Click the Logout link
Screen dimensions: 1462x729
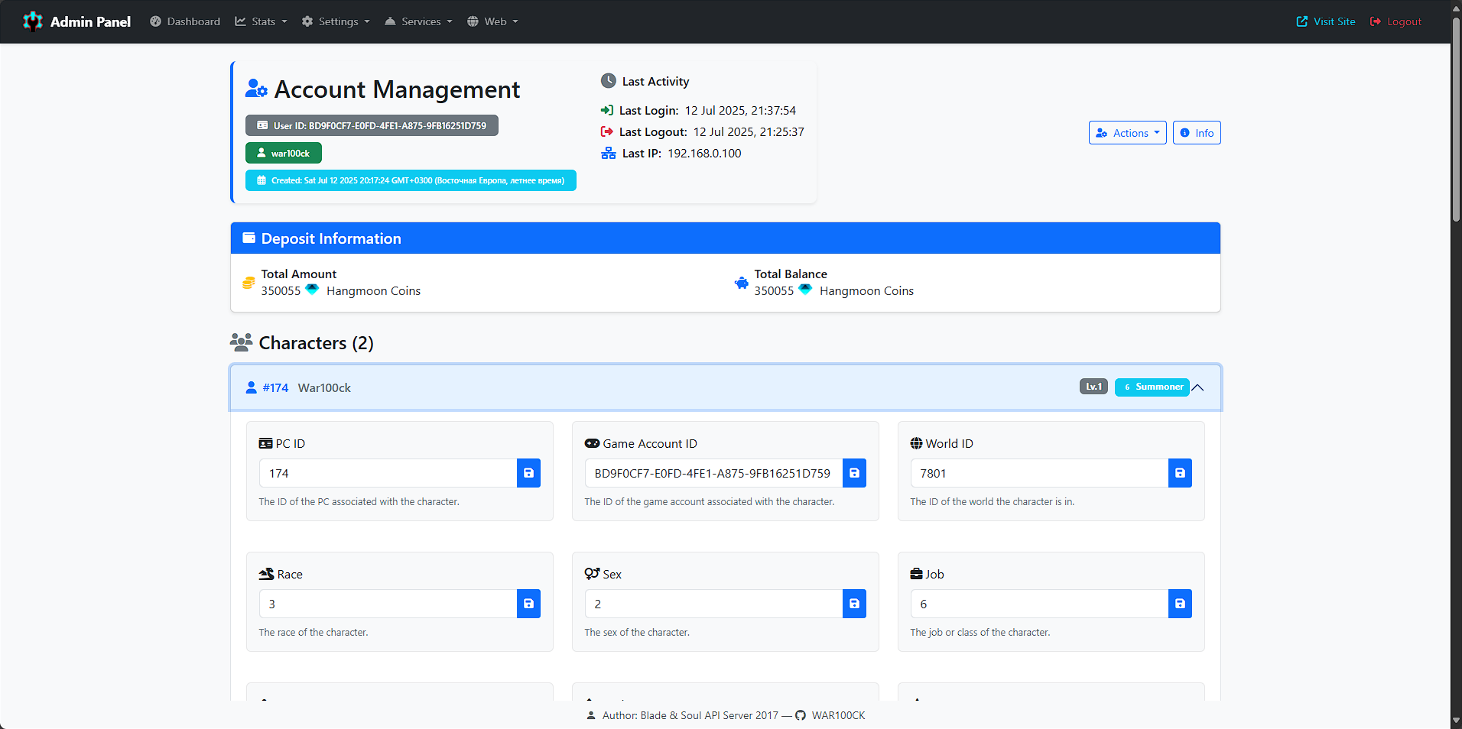1395,21
